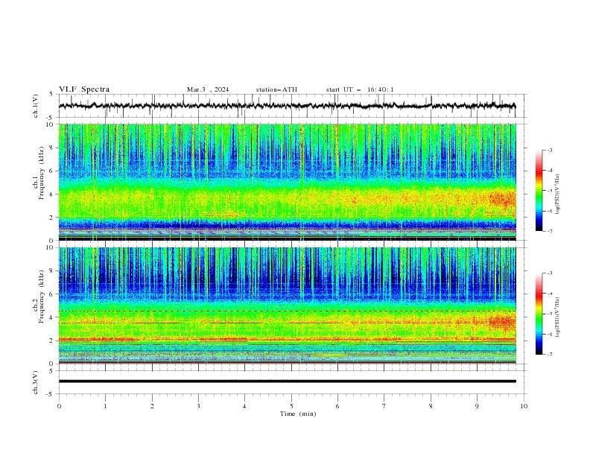
Task: Click time axis tick label "9"
Action: click(x=477, y=406)
